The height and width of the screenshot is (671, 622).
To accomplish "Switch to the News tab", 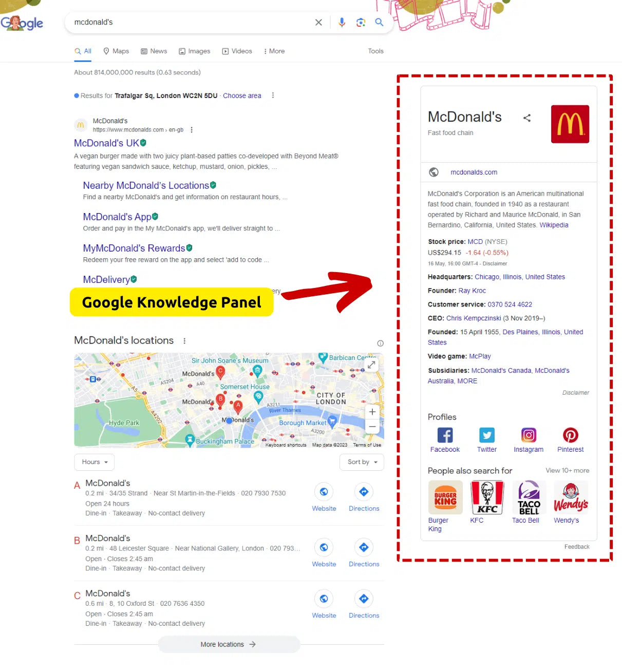I will click(x=154, y=51).
